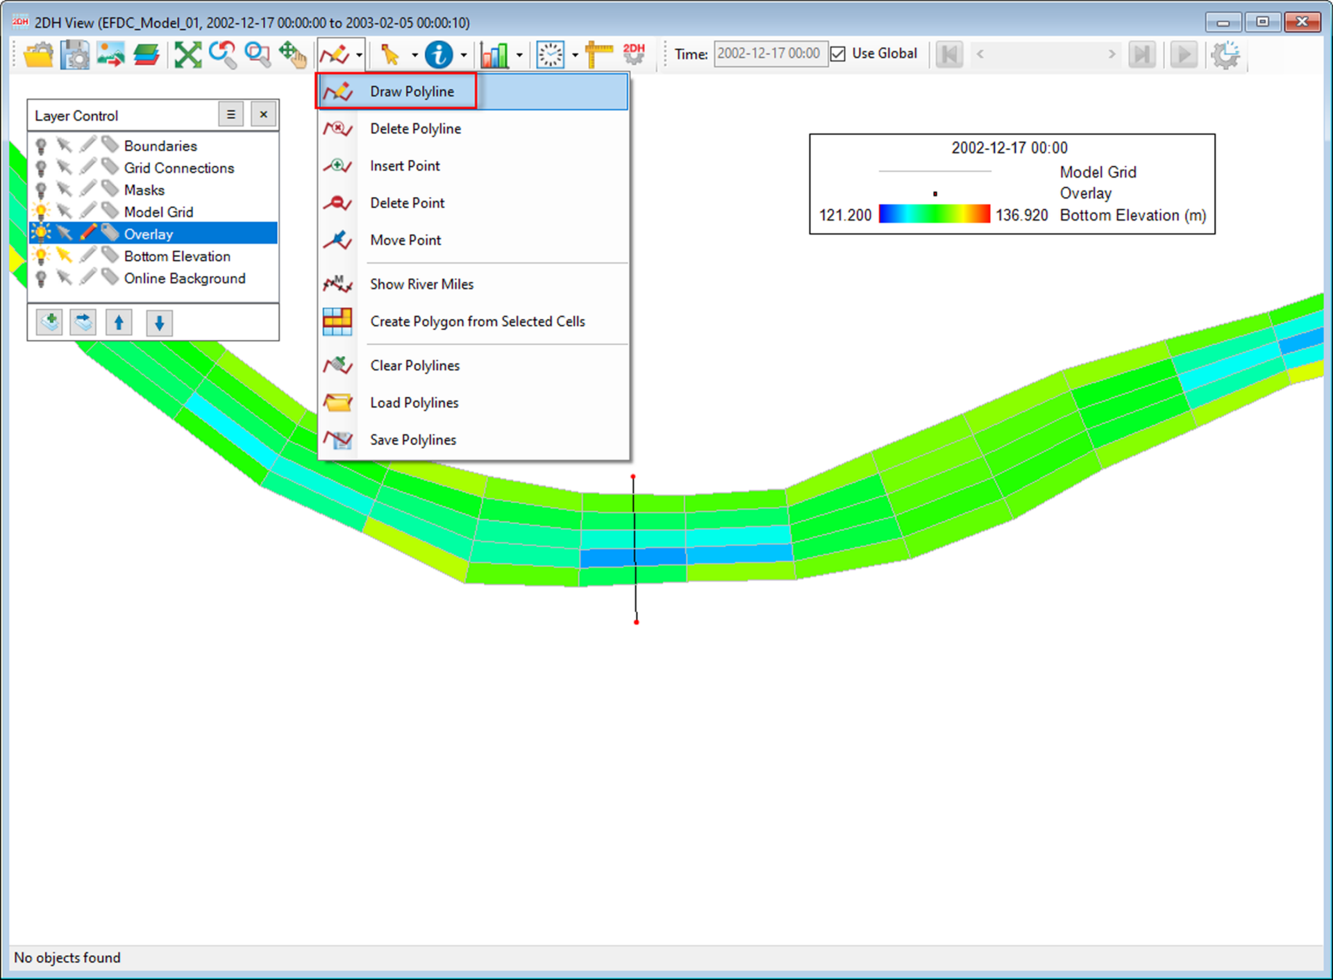Open the clock time-tool dropdown

[x=575, y=54]
